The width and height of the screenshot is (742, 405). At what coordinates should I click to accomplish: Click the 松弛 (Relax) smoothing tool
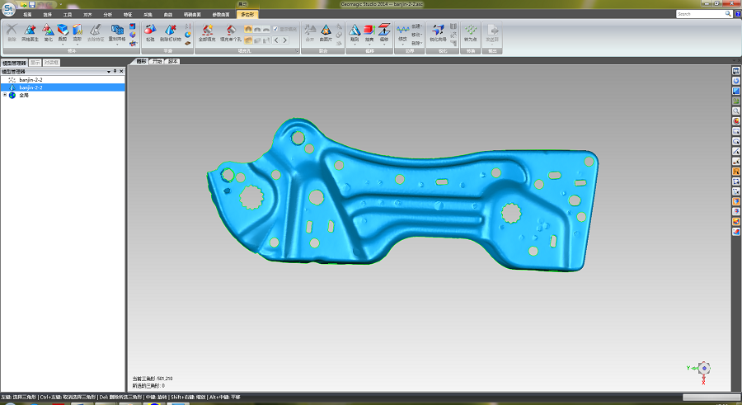(149, 31)
